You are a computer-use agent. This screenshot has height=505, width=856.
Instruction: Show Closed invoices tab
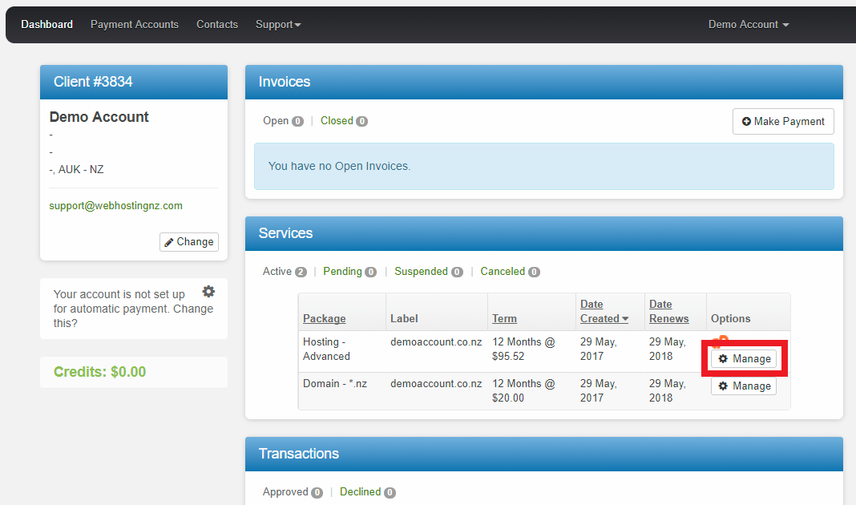click(x=337, y=121)
